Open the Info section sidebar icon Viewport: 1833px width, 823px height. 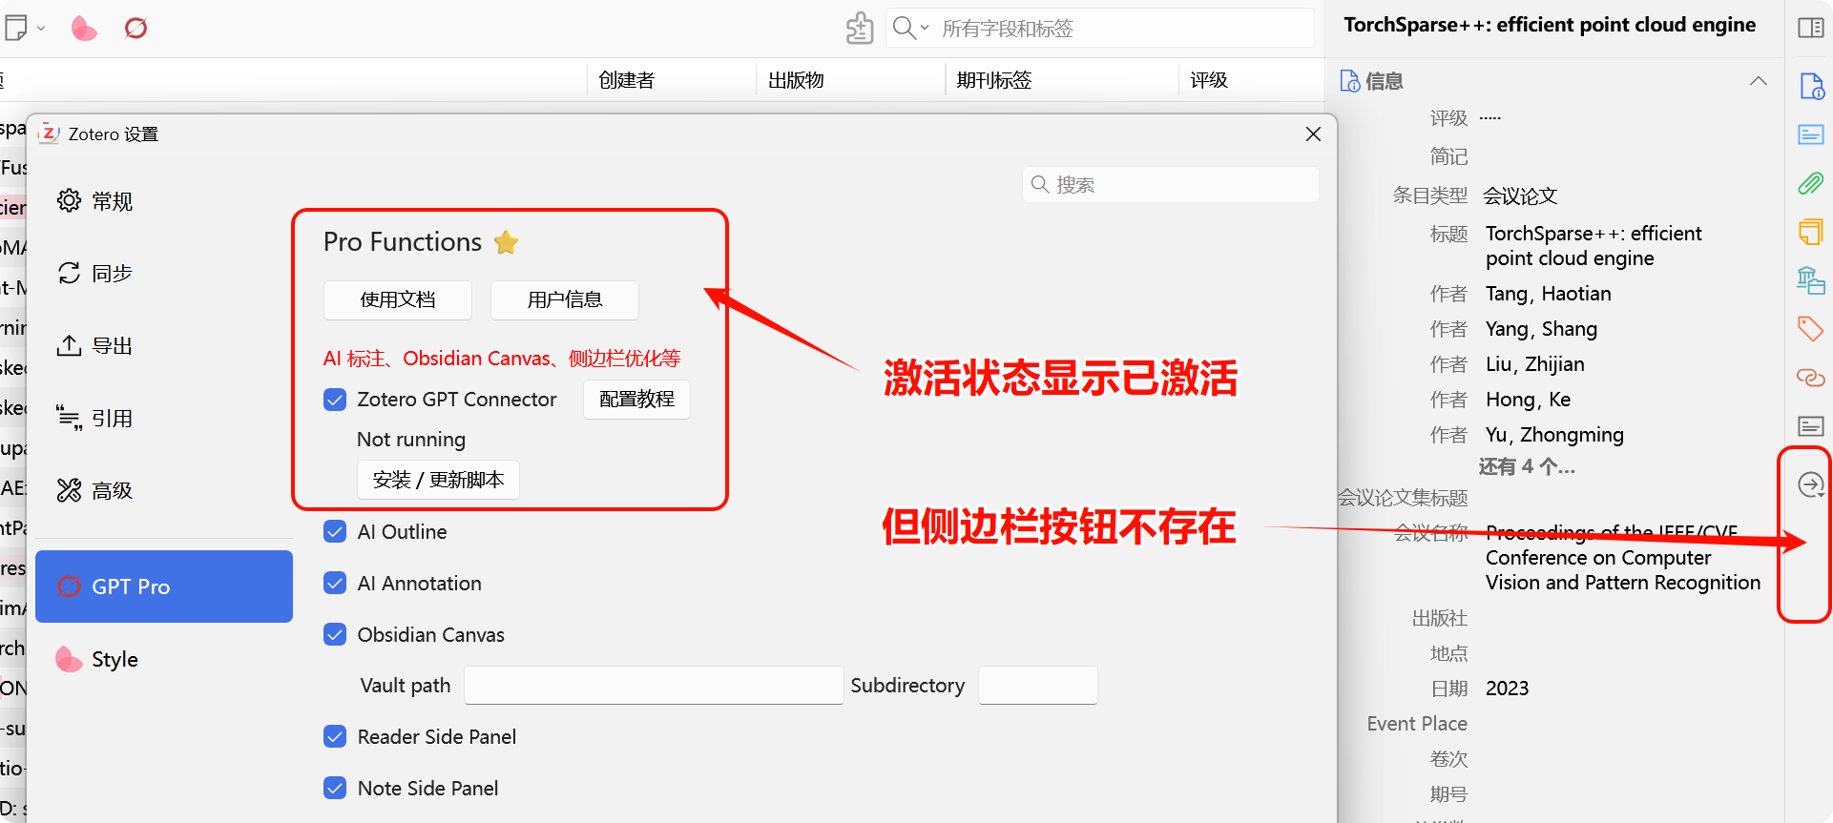pyautogui.click(x=1811, y=87)
